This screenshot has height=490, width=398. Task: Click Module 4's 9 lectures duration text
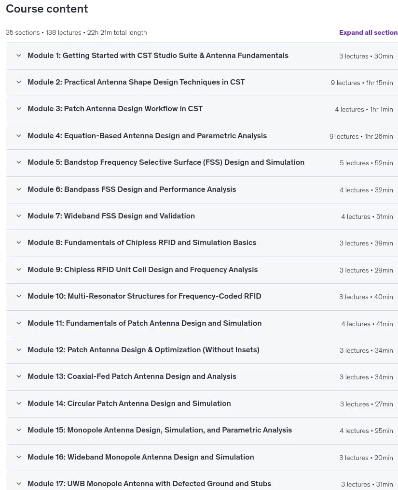(361, 136)
